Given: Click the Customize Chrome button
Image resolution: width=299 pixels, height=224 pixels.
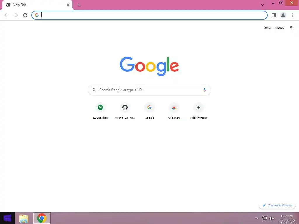Looking at the screenshot, I should click(x=277, y=206).
